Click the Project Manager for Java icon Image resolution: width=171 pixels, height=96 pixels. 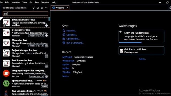click(x=6, y=53)
